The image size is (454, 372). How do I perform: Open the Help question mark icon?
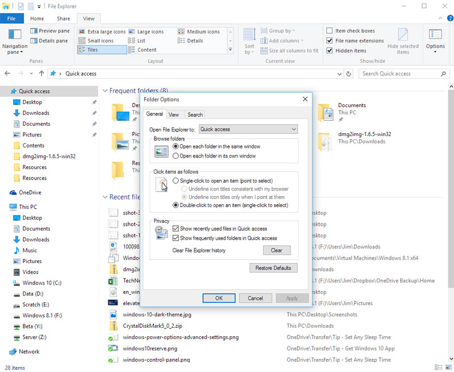tap(450, 18)
